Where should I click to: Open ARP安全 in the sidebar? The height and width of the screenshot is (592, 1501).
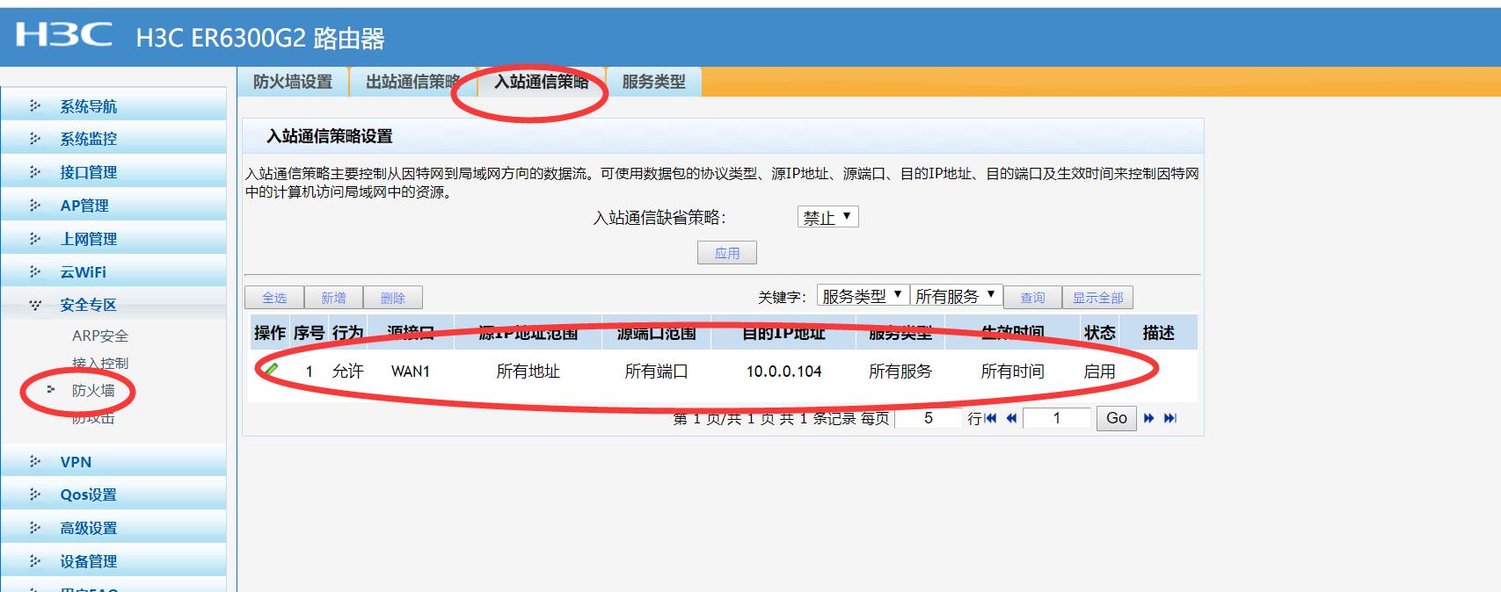point(100,336)
